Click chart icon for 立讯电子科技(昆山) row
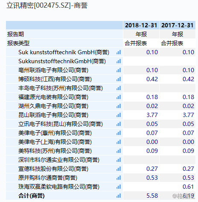 tap(119, 124)
